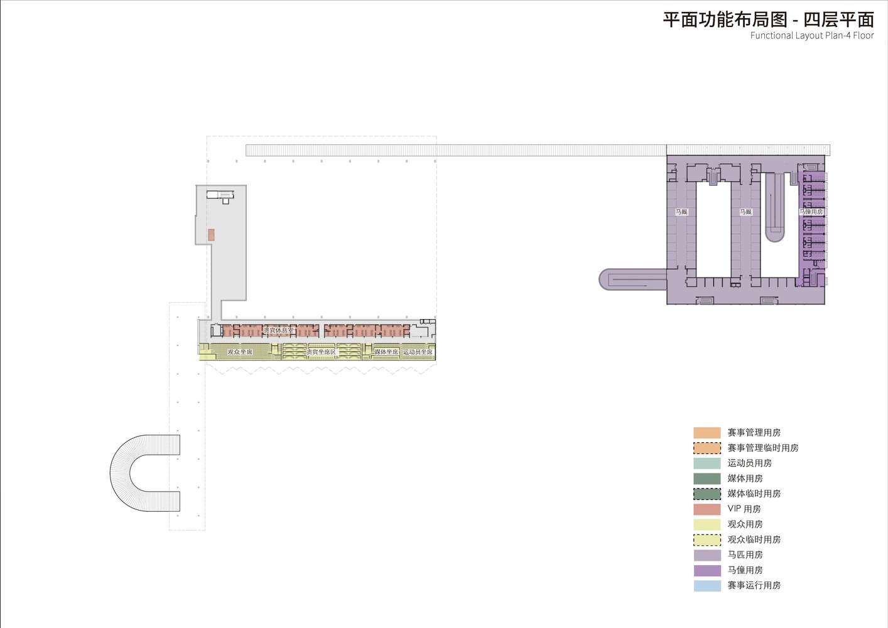This screenshot has width=888, height=628.
Task: Click the VIP 用房 salmon legend swatch
Action: 707,509
